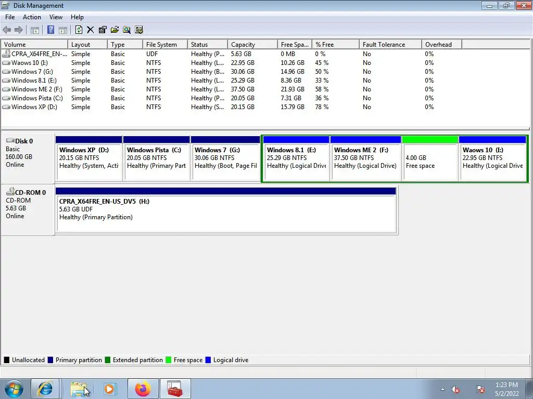The image size is (533, 399).
Task: Click the Primary partition legend swatch
Action: click(x=50, y=360)
